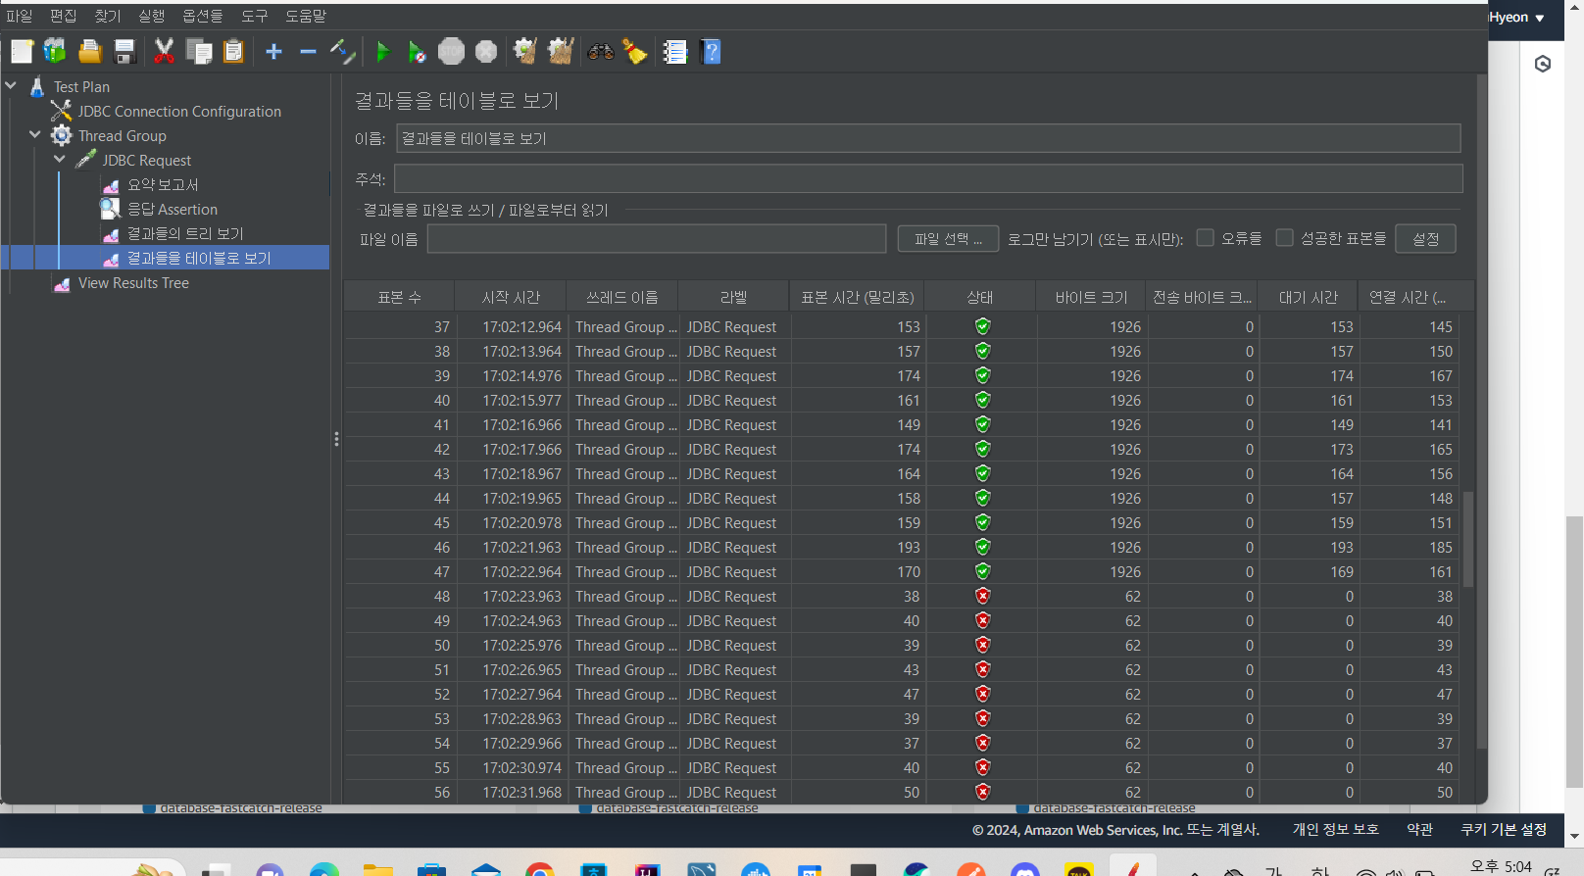The width and height of the screenshot is (1584, 876).
Task: Open KakaoTalk from the taskbar
Action: 1078,869
